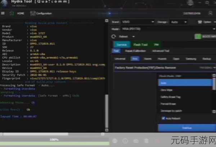Click the erase list scroll-up arrow
This screenshot has width=216, height=147.
point(214,75)
